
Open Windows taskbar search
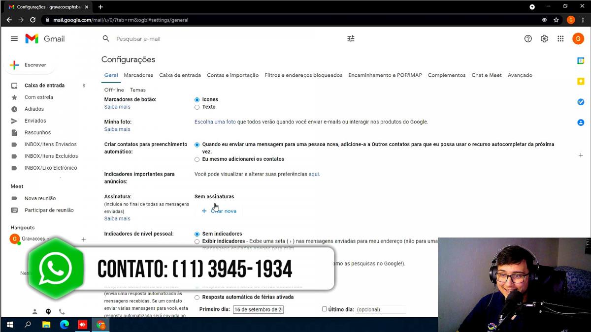(28, 325)
